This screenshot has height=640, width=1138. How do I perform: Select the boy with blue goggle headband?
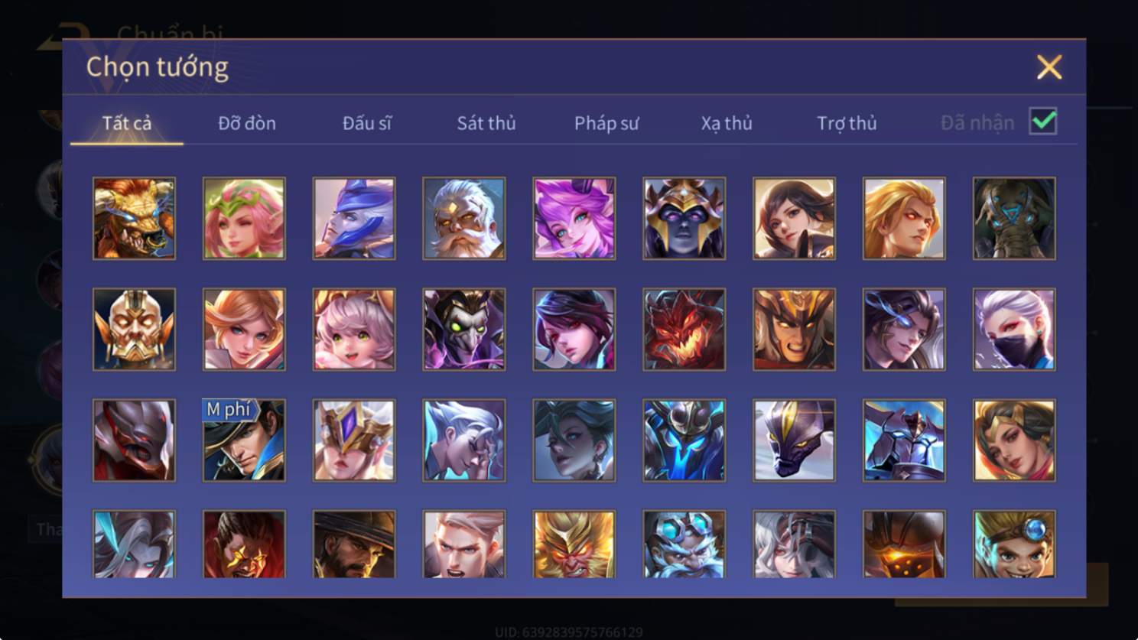tap(1014, 544)
